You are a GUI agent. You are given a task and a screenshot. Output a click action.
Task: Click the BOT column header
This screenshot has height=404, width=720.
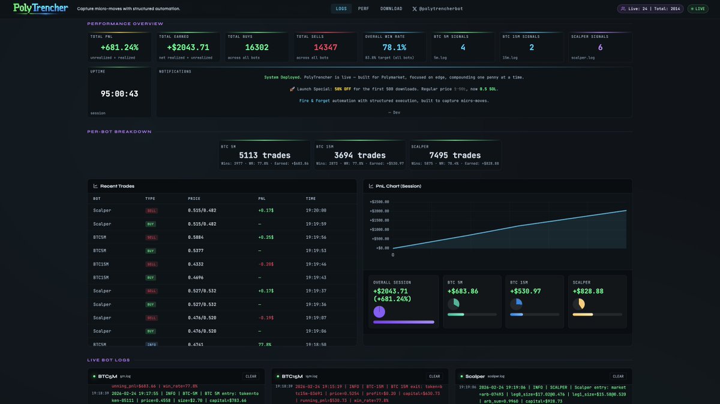click(97, 198)
